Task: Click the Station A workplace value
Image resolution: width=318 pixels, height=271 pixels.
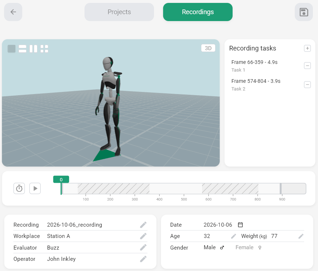Action: pos(59,236)
